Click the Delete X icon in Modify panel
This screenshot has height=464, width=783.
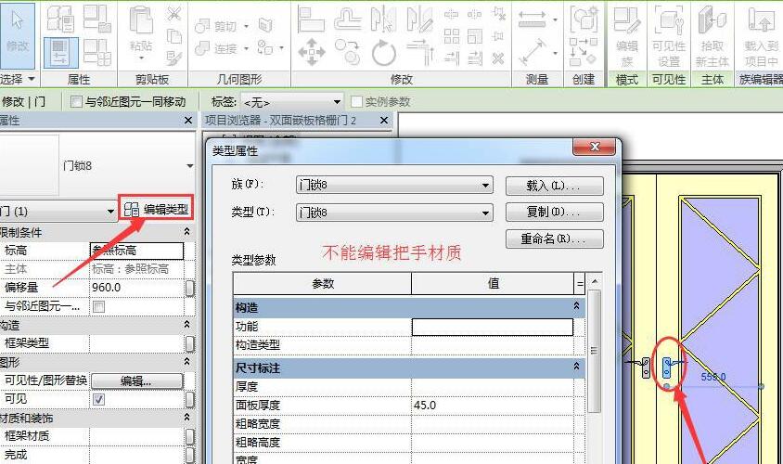(x=498, y=59)
